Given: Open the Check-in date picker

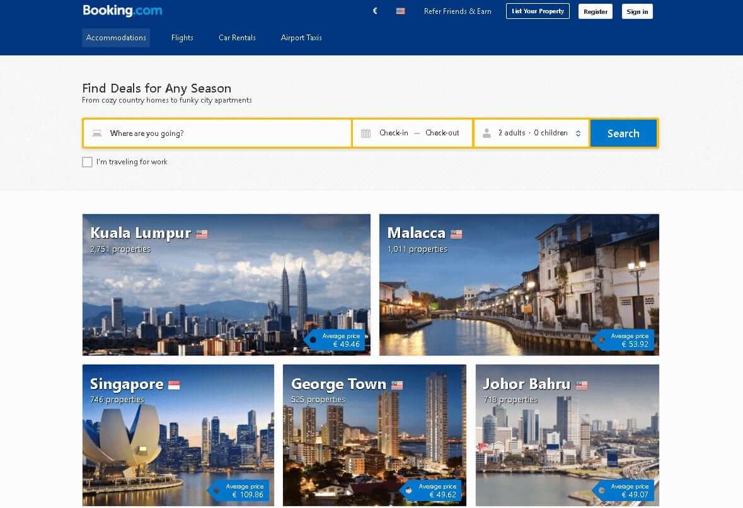Looking at the screenshot, I should click(x=394, y=133).
